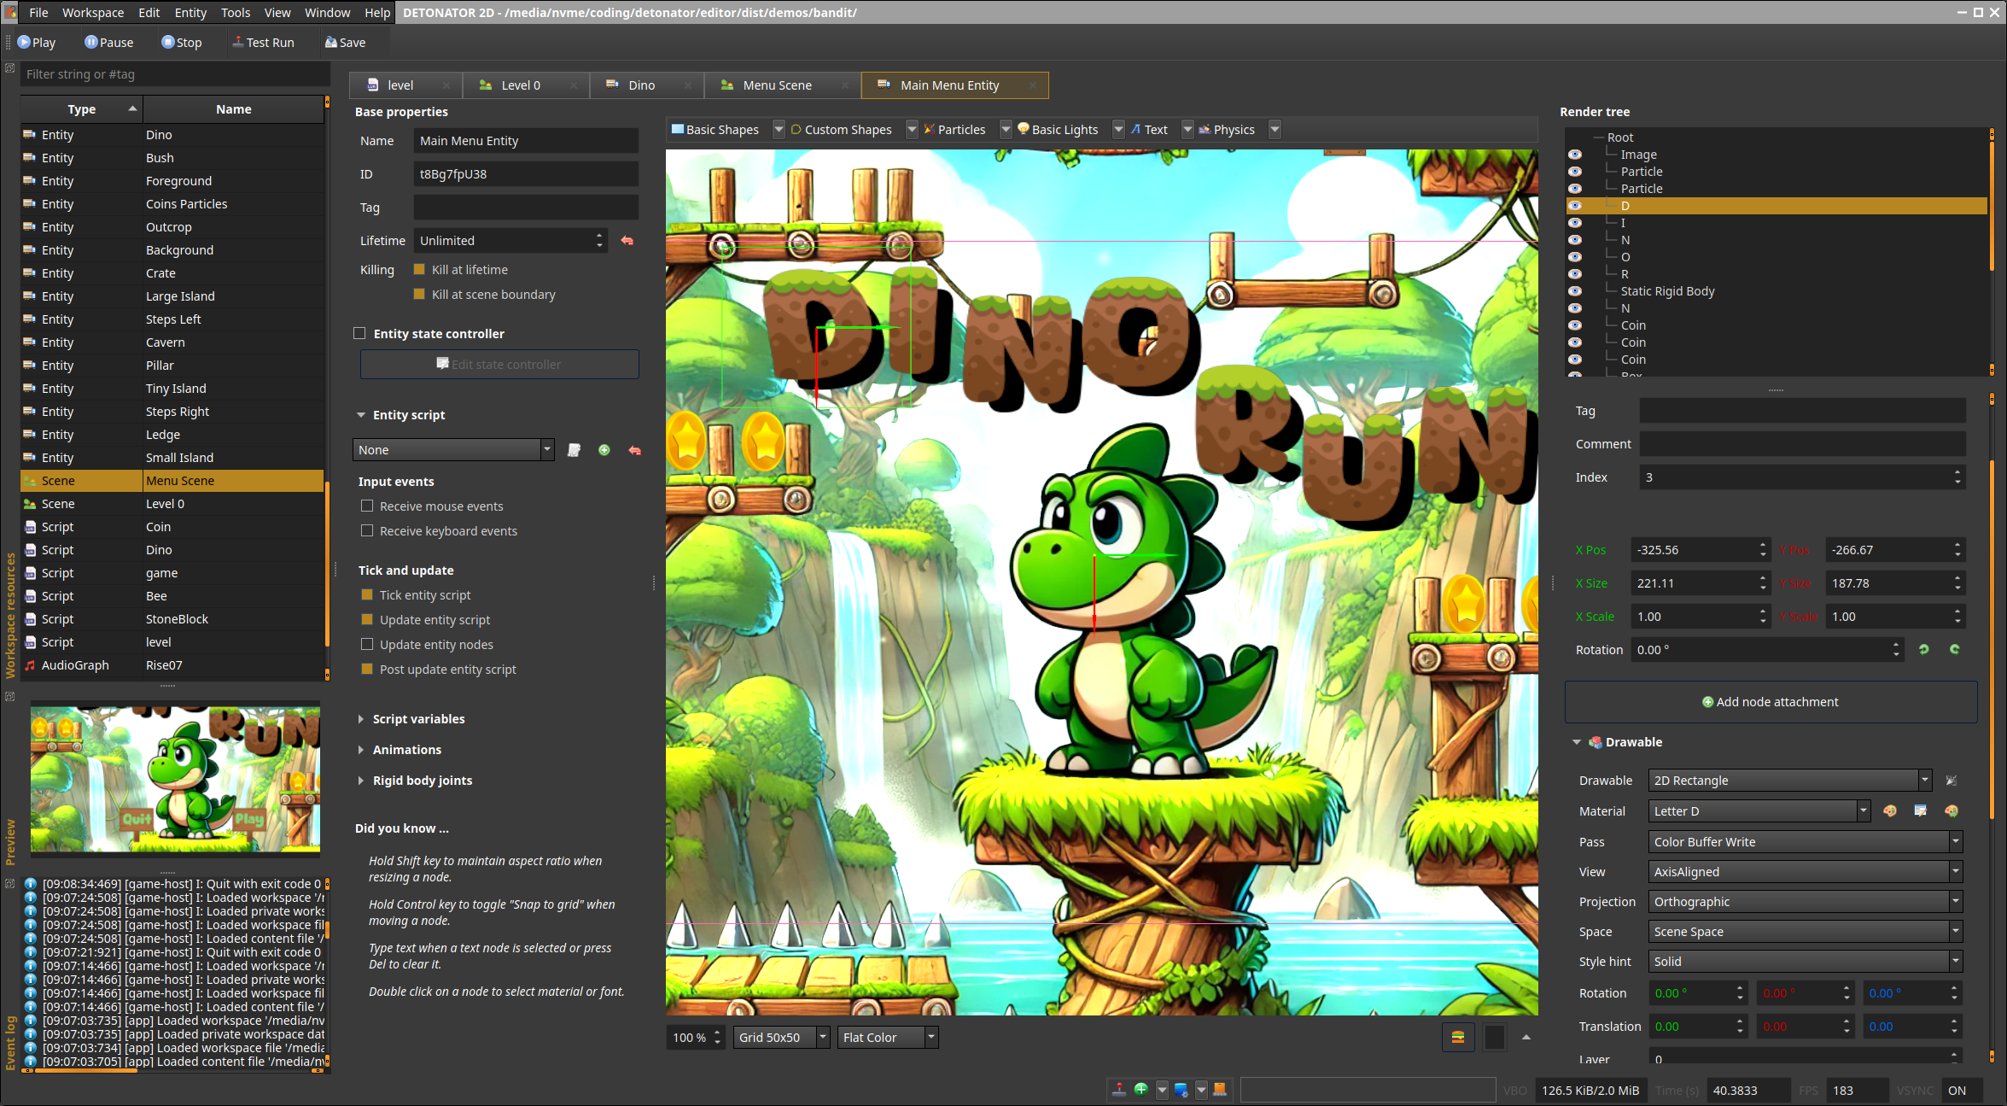Hide the Static Rigid Body node
Screen dimensions: 2007x1106
1575,291
